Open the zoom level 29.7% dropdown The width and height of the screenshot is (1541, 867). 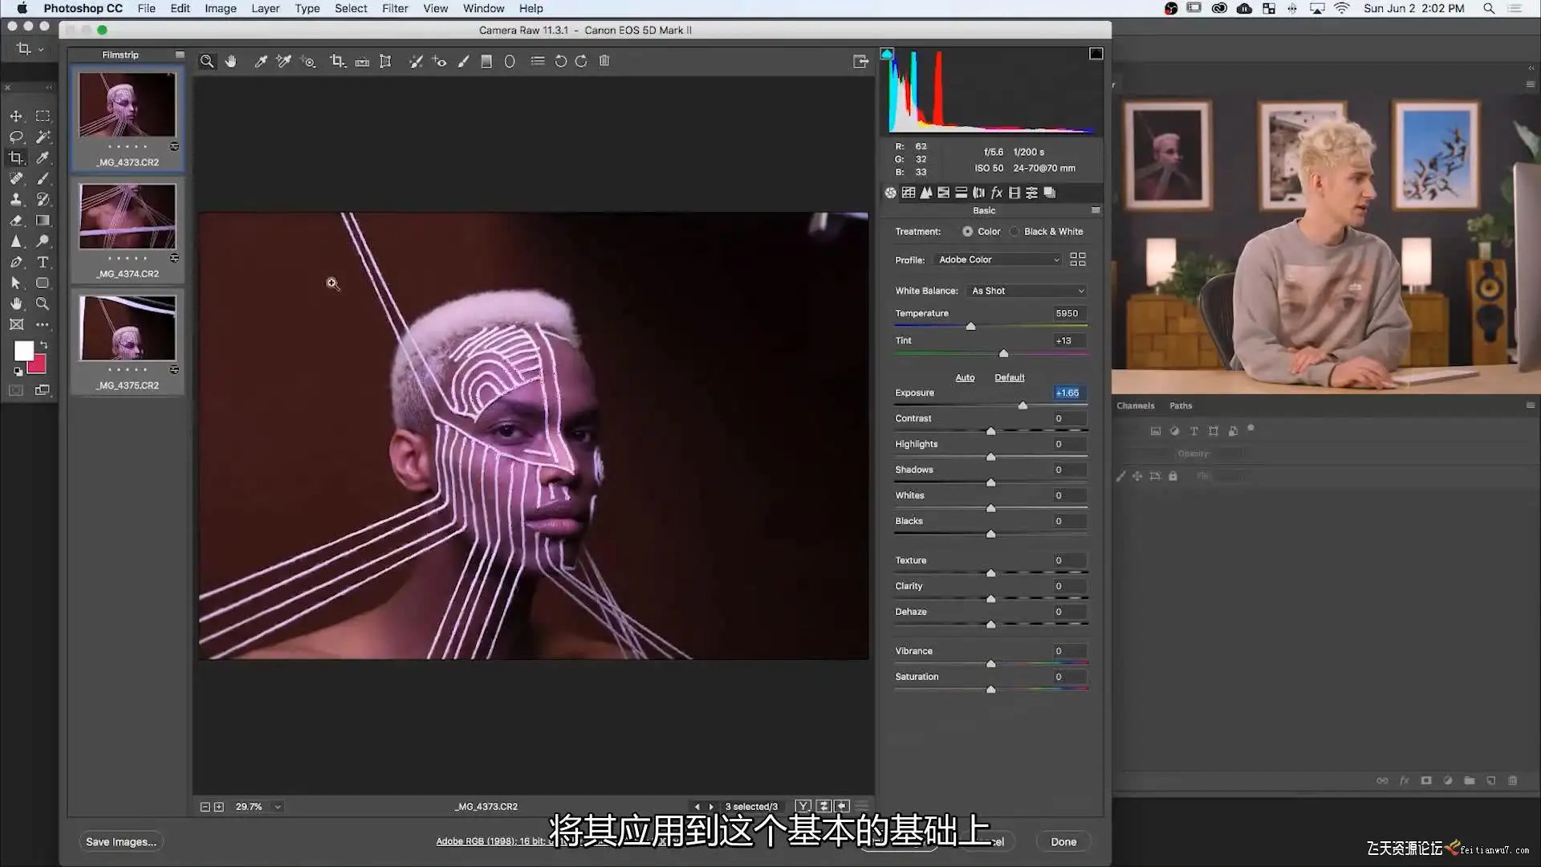coord(278,807)
